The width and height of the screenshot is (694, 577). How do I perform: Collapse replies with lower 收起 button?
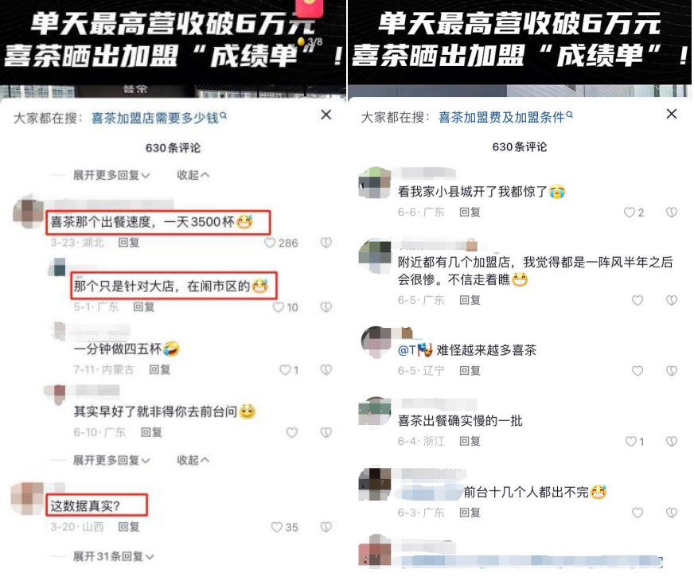[x=193, y=460]
